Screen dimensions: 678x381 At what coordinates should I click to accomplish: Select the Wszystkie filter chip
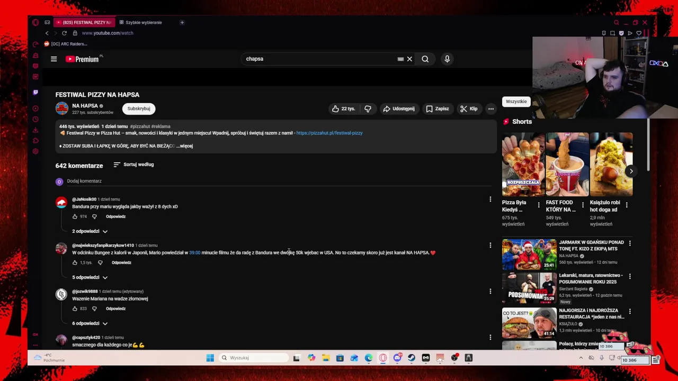tap(516, 102)
